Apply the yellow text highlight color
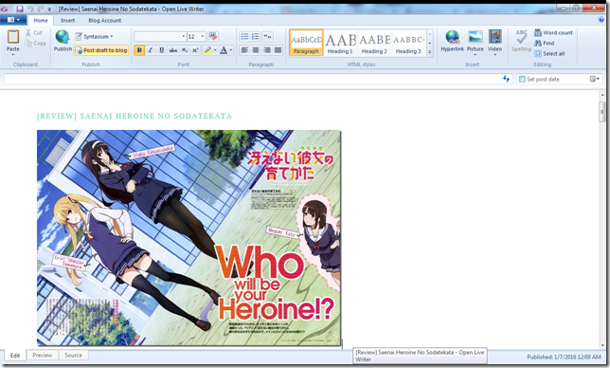 208,50
